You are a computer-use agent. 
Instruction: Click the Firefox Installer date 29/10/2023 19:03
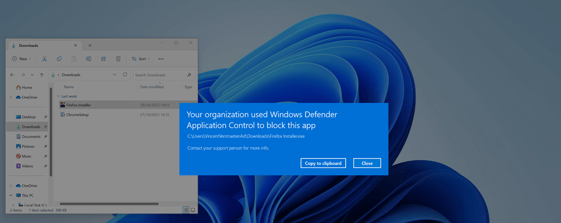(154, 105)
